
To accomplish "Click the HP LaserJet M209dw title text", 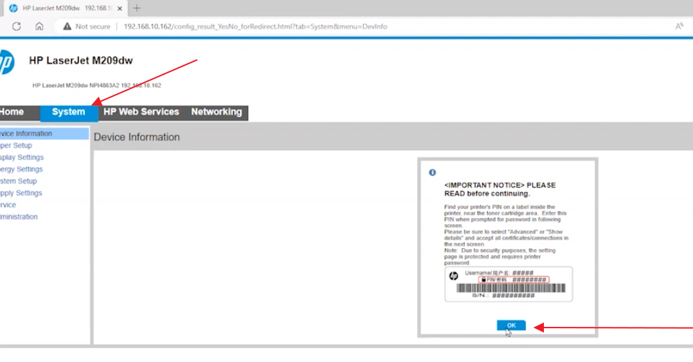I will pyautogui.click(x=81, y=61).
